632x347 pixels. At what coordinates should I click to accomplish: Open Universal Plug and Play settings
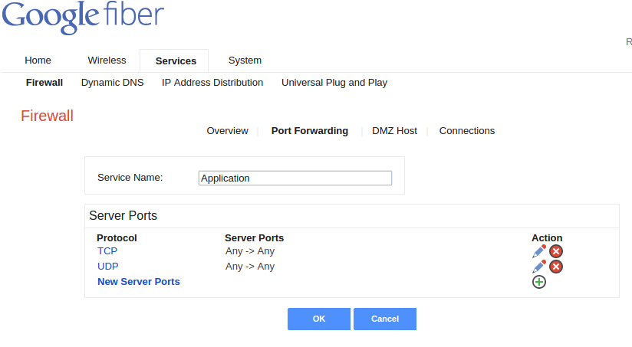pos(334,83)
